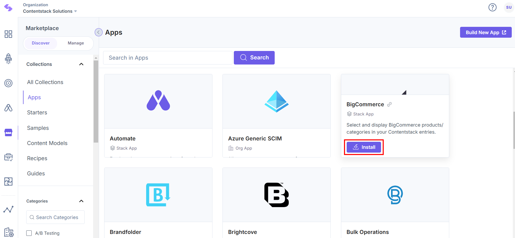
Task: Open the Azure Generic SCIM app title
Action: 255,139
